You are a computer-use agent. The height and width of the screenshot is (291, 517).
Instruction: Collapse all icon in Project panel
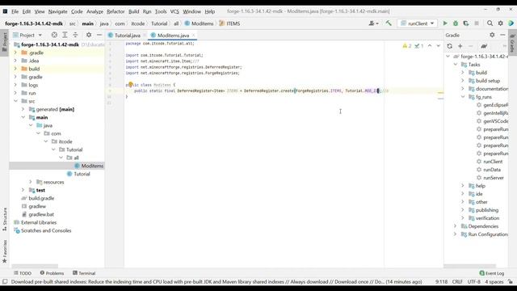click(75, 35)
